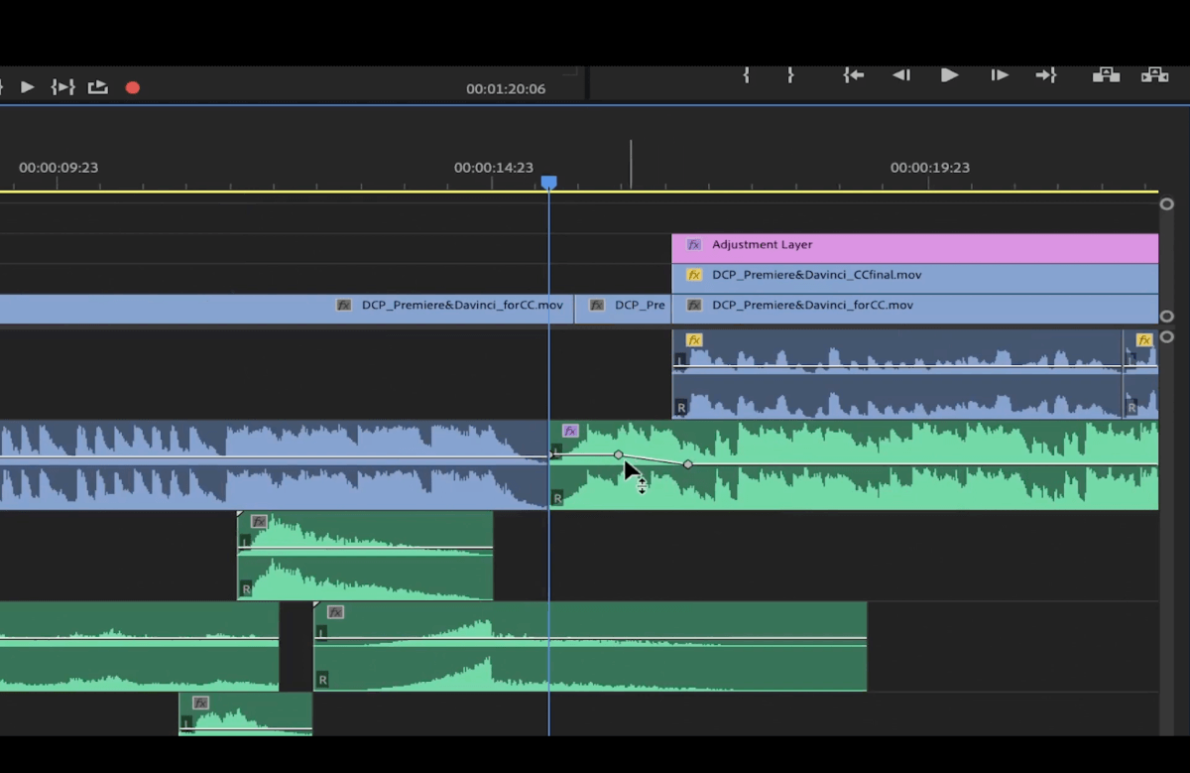The width and height of the screenshot is (1190, 773).
Task: Click the Lift icon
Action: click(x=1107, y=74)
